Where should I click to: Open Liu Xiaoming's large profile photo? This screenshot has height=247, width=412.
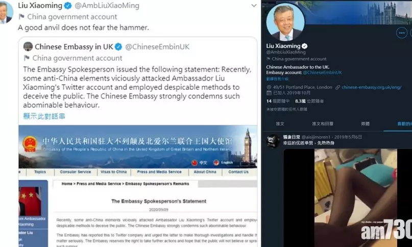pyautogui.click(x=285, y=22)
